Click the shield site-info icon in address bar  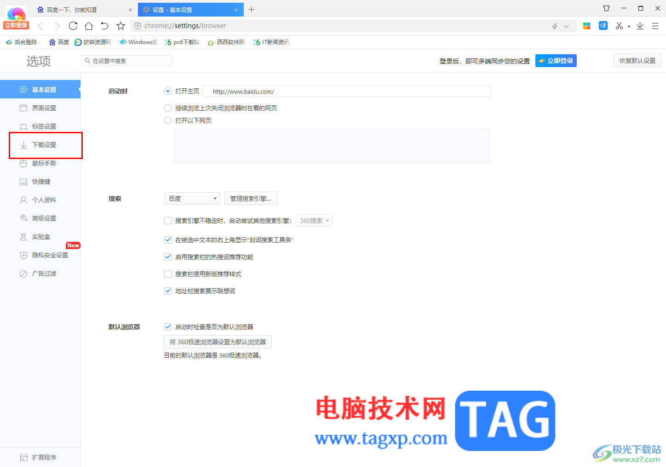pyautogui.click(x=138, y=26)
